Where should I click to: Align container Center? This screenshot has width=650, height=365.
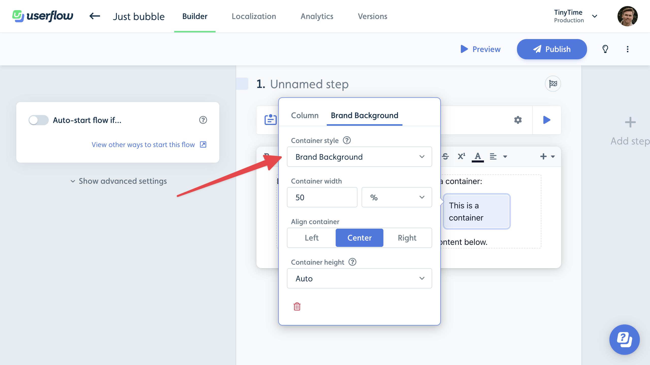tap(359, 238)
